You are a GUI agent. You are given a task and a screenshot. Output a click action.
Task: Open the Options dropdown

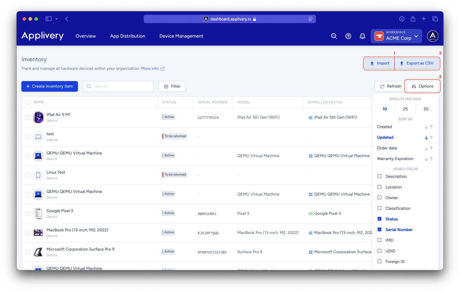422,86
